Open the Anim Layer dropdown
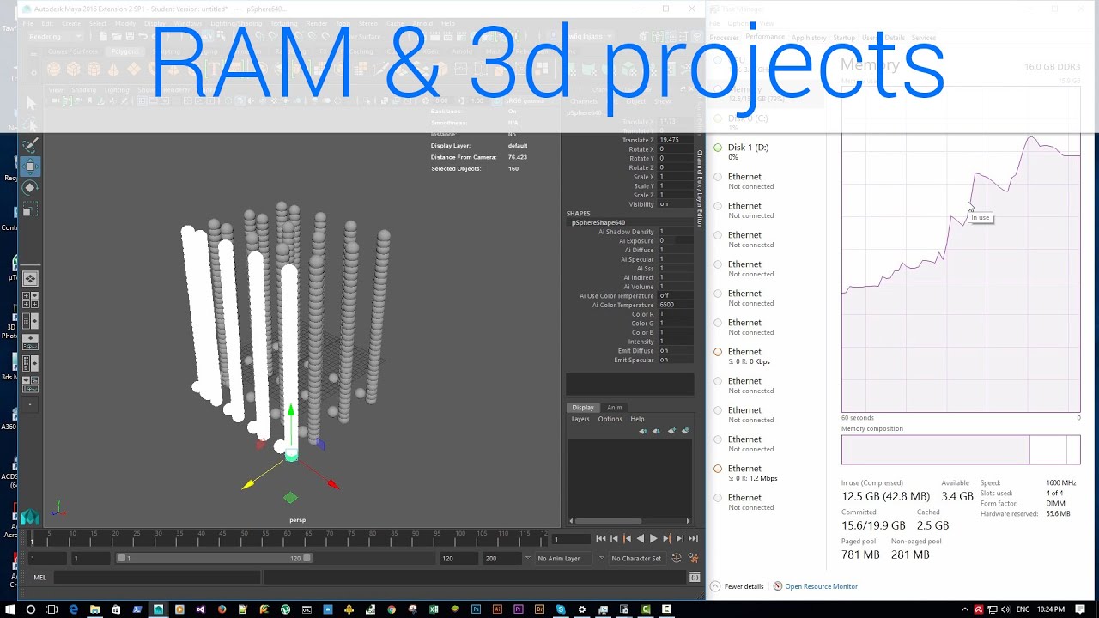Viewport: 1099px width, 618px height. click(562, 558)
